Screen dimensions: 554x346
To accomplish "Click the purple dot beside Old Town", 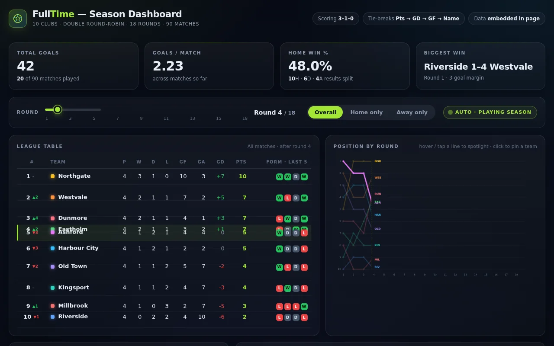I will pos(52,267).
